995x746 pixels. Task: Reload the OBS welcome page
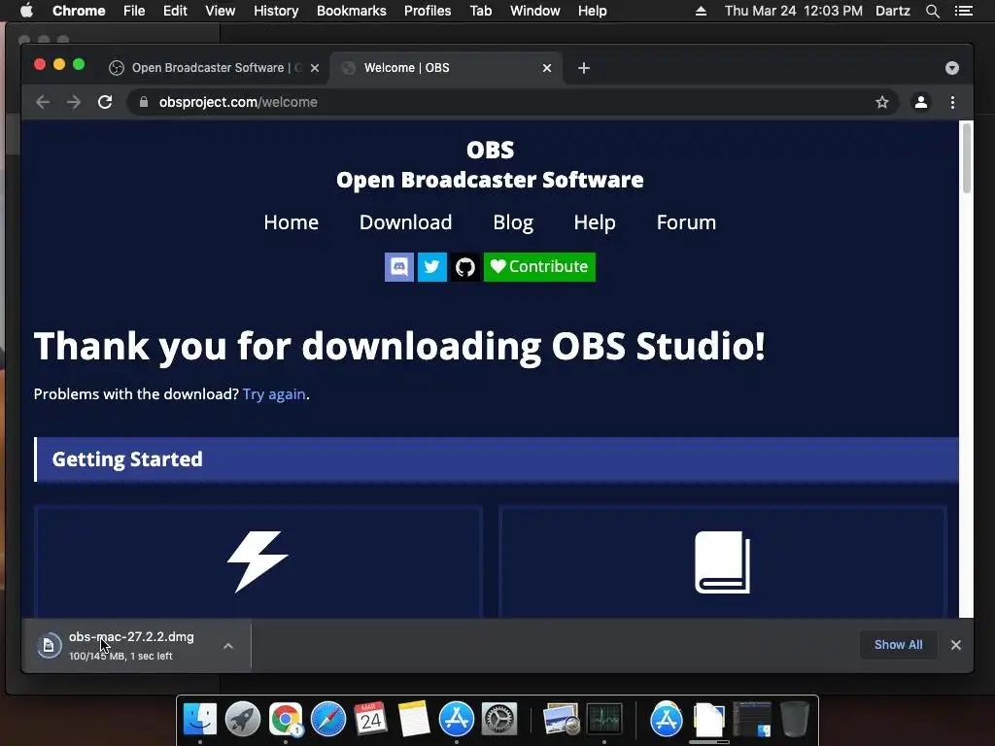click(105, 102)
